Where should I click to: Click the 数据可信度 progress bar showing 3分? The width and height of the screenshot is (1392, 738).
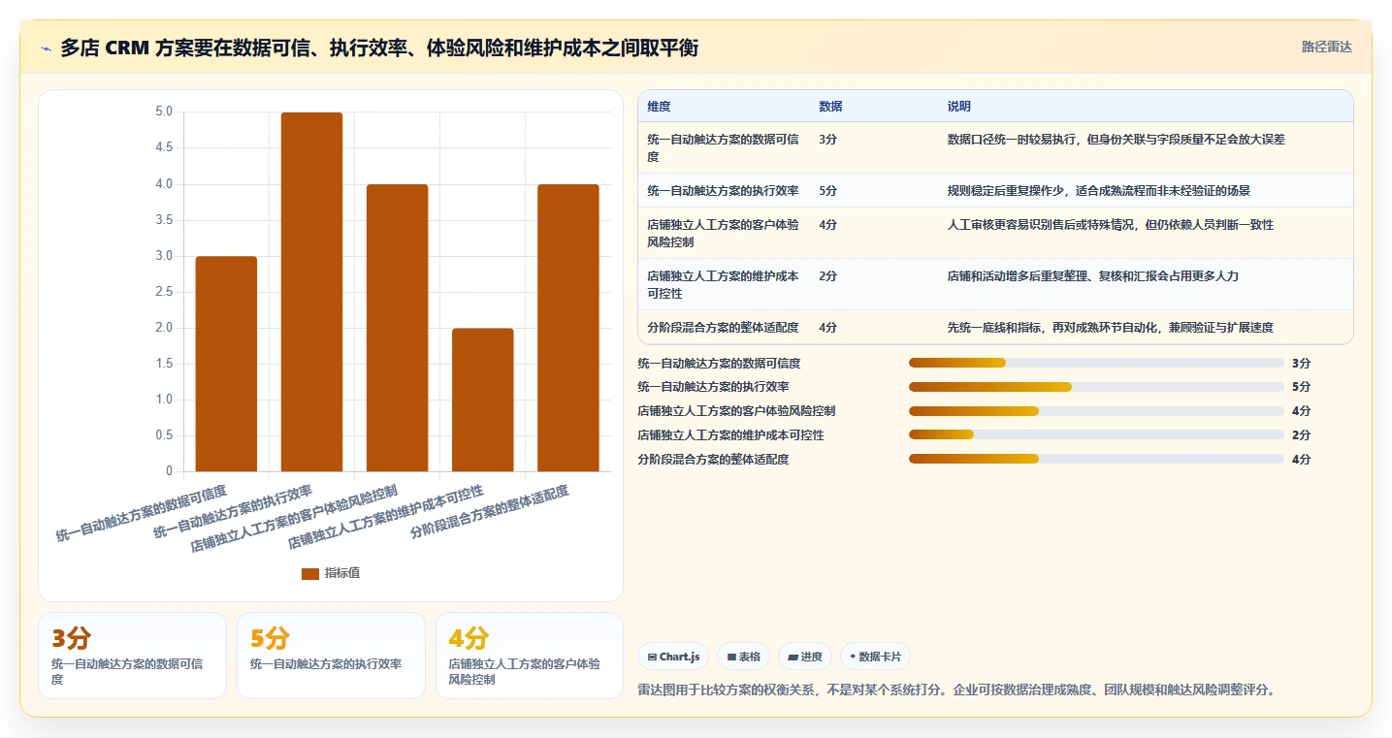click(1096, 363)
